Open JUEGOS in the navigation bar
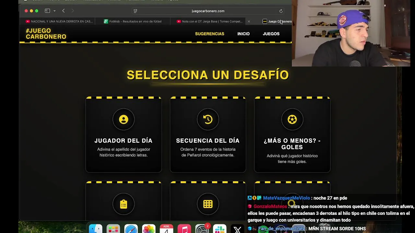Viewport: 415px width, 233px height. click(271, 34)
